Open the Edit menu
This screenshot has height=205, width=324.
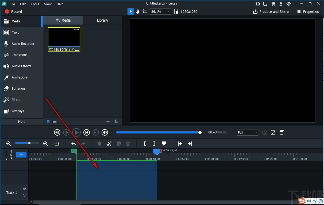click(23, 4)
